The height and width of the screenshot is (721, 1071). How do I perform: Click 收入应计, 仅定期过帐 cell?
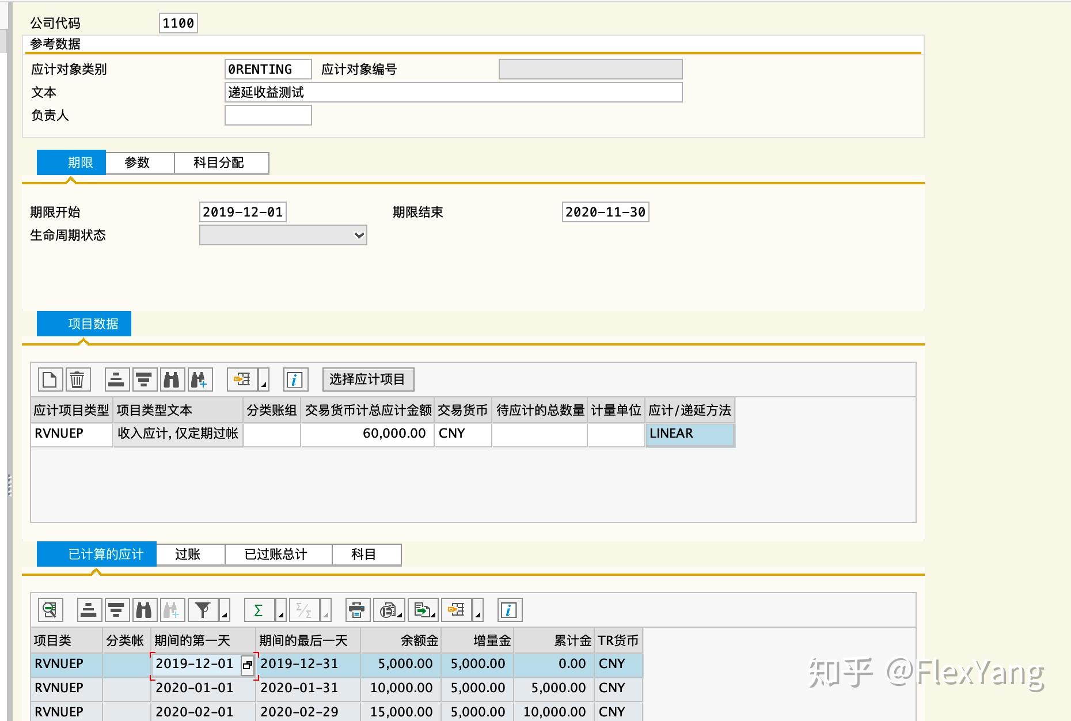(178, 434)
